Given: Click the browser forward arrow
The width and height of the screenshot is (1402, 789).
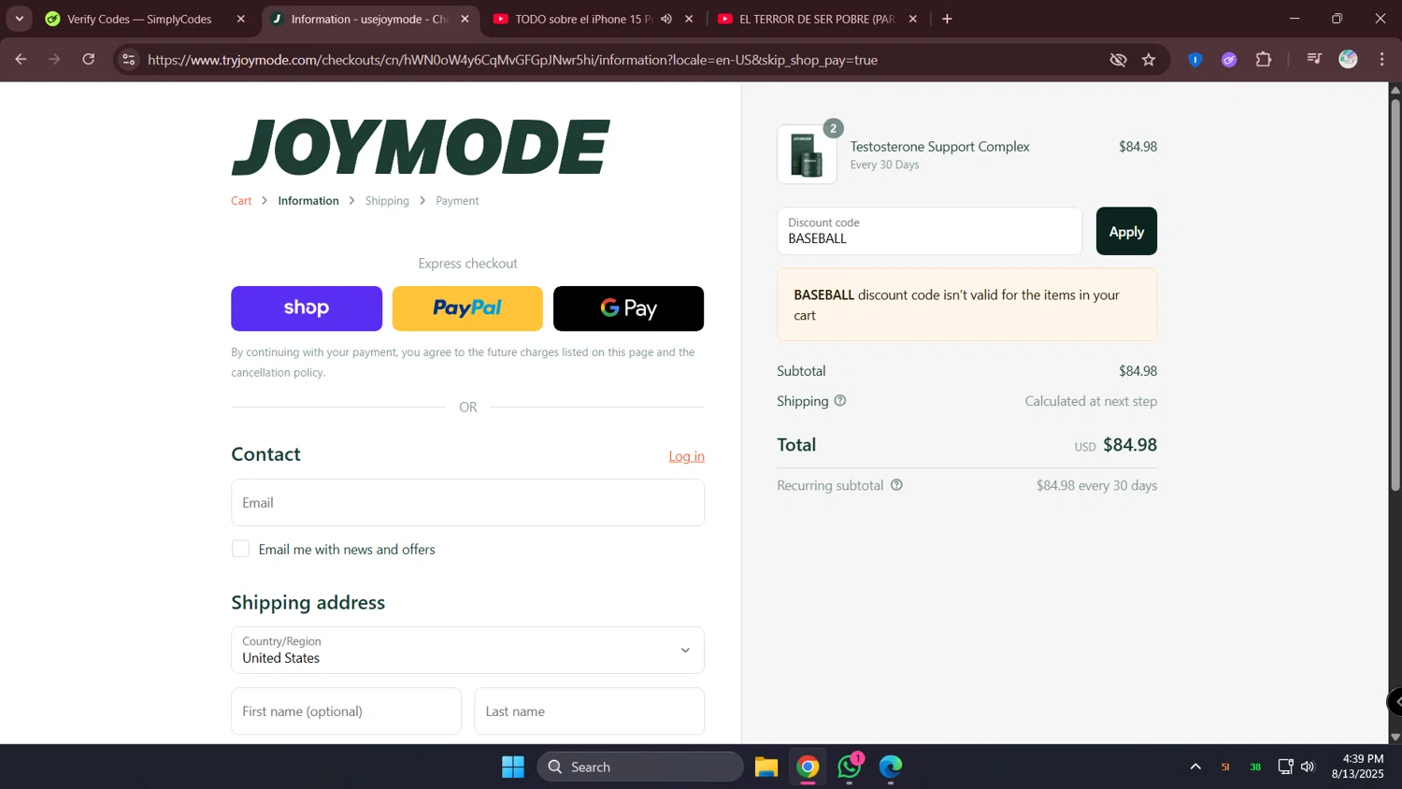Looking at the screenshot, I should 54,59.
